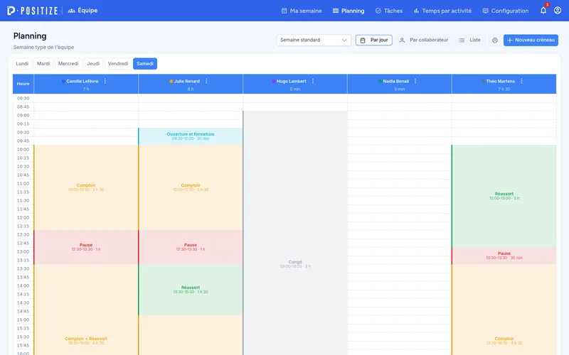Click the people icon beside Équipe
The height and width of the screenshot is (355, 569).
point(72,11)
